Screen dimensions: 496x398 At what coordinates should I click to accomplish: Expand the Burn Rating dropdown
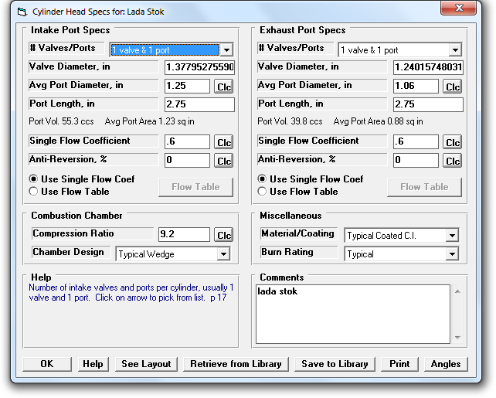(x=451, y=253)
